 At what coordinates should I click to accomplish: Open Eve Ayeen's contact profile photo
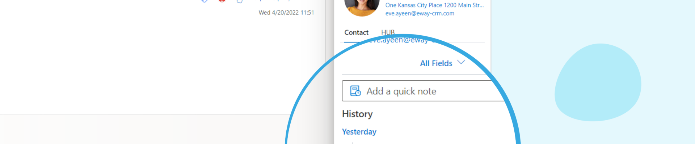pyautogui.click(x=362, y=8)
